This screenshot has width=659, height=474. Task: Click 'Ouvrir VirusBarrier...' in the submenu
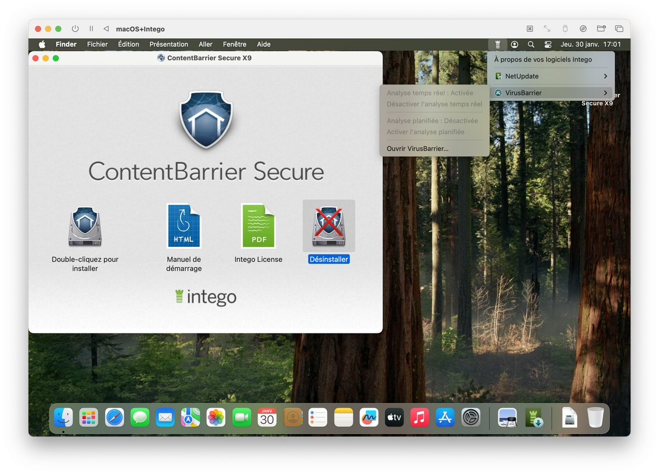coord(417,149)
